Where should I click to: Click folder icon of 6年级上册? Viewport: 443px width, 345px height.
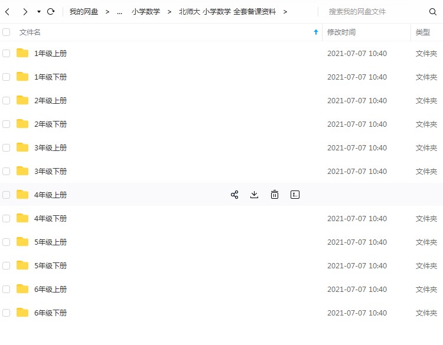(x=22, y=288)
